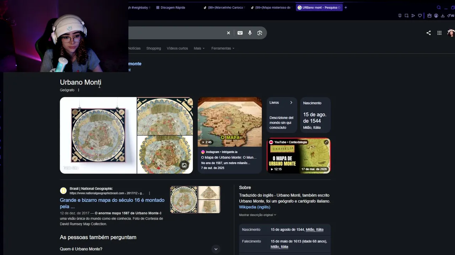This screenshot has width=455, height=255.
Task: Open the Mais search filter dropdown
Action: pos(199,48)
